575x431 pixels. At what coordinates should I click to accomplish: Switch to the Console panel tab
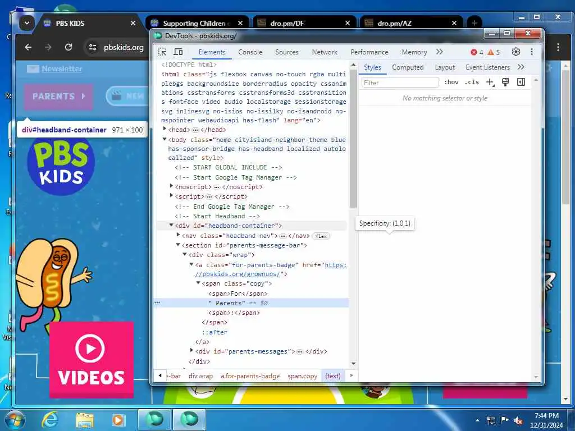tap(250, 52)
